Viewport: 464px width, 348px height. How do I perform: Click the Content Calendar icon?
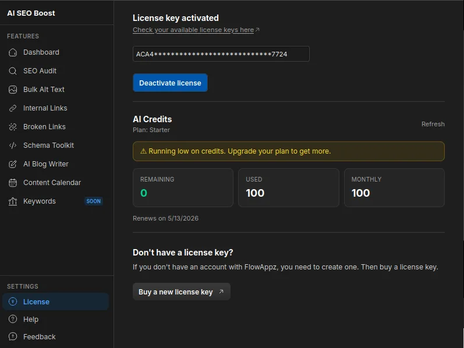(x=13, y=183)
